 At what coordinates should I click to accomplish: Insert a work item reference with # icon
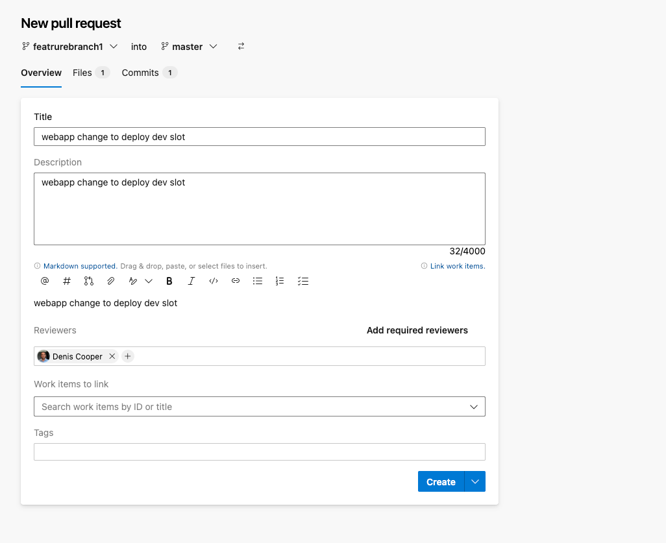click(x=67, y=281)
